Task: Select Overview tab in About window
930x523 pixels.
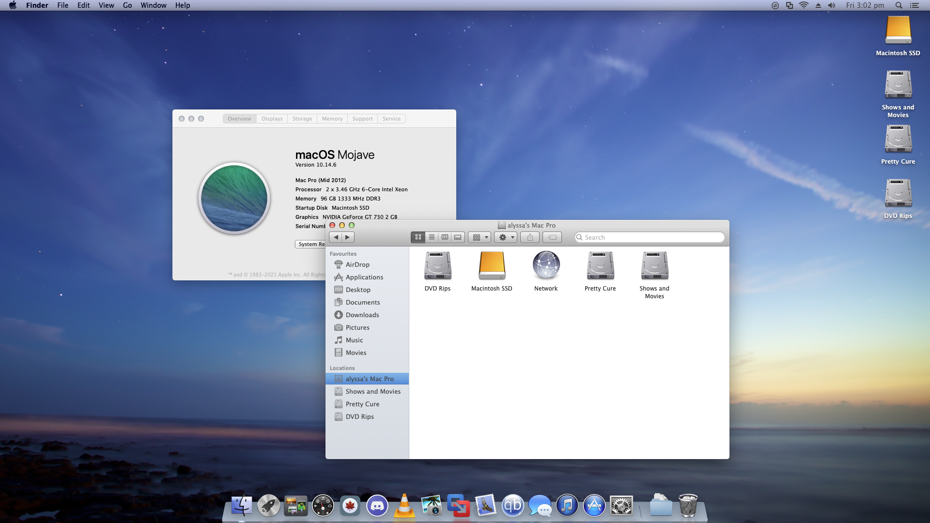Action: click(240, 119)
